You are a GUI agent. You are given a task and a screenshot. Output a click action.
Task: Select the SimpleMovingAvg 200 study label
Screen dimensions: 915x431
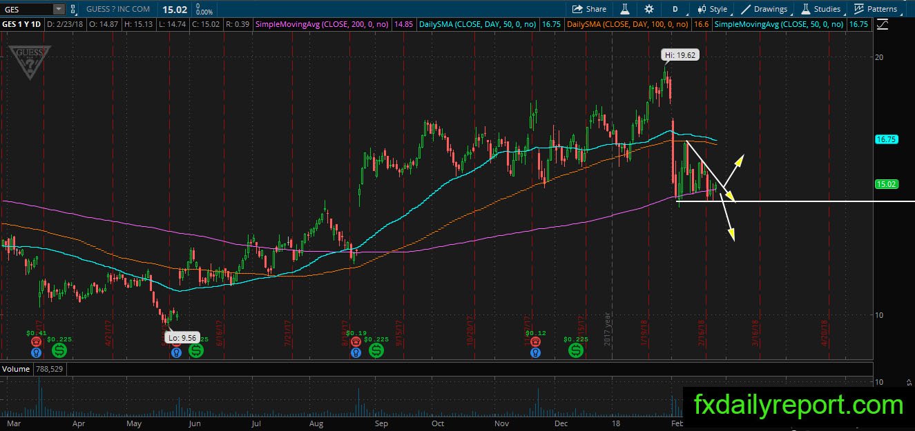pos(322,24)
